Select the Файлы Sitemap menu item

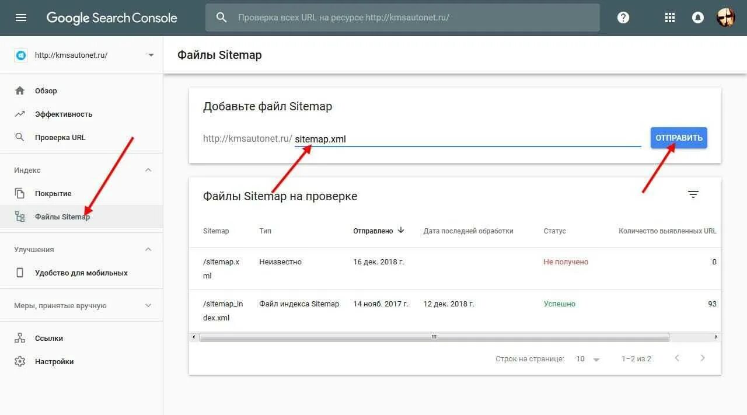click(81, 217)
